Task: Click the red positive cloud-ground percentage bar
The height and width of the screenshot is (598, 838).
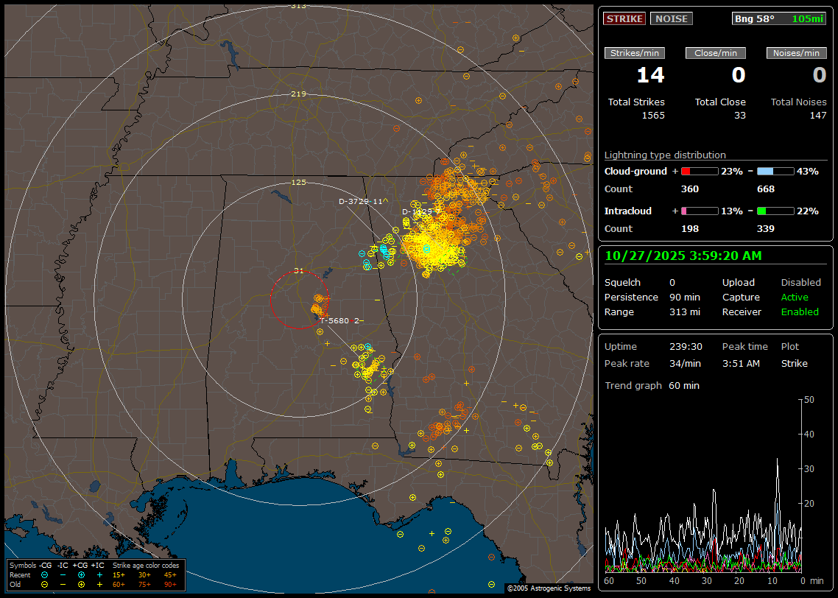Action: pos(699,171)
